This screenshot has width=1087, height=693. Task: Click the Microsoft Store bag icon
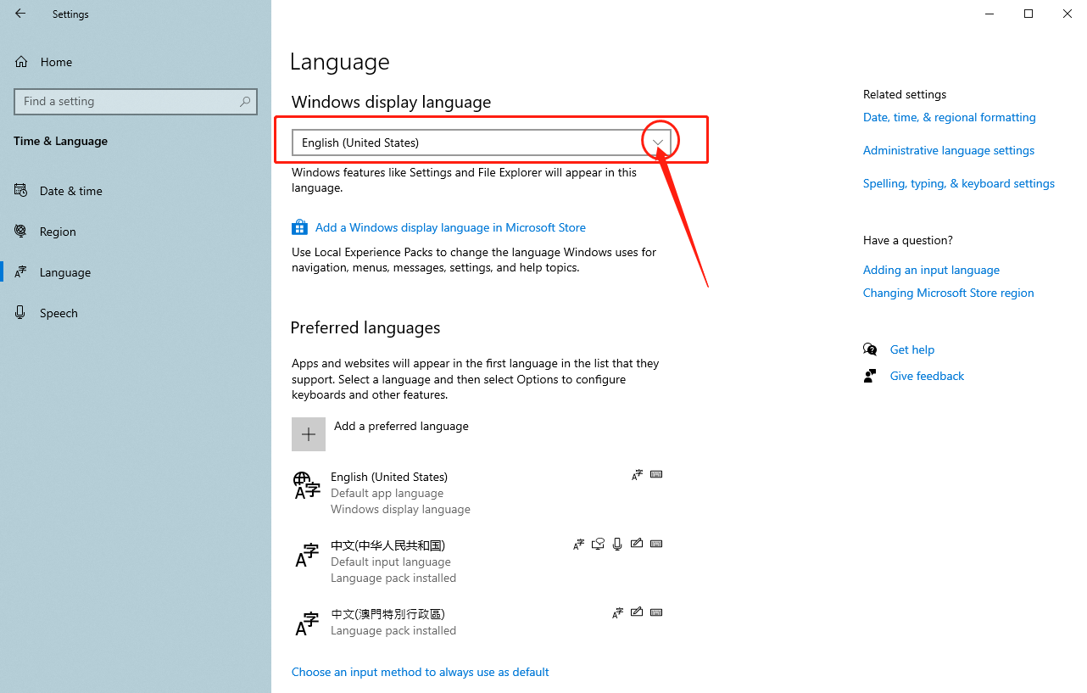(x=299, y=227)
